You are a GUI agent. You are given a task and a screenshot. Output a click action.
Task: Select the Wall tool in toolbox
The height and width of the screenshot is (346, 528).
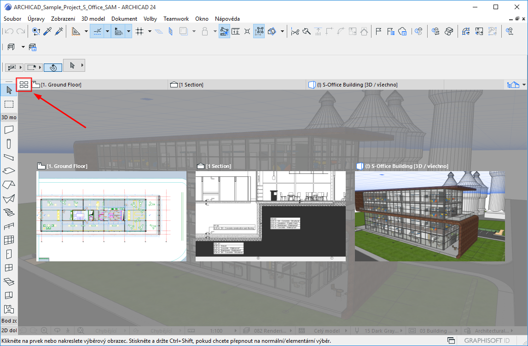9,130
